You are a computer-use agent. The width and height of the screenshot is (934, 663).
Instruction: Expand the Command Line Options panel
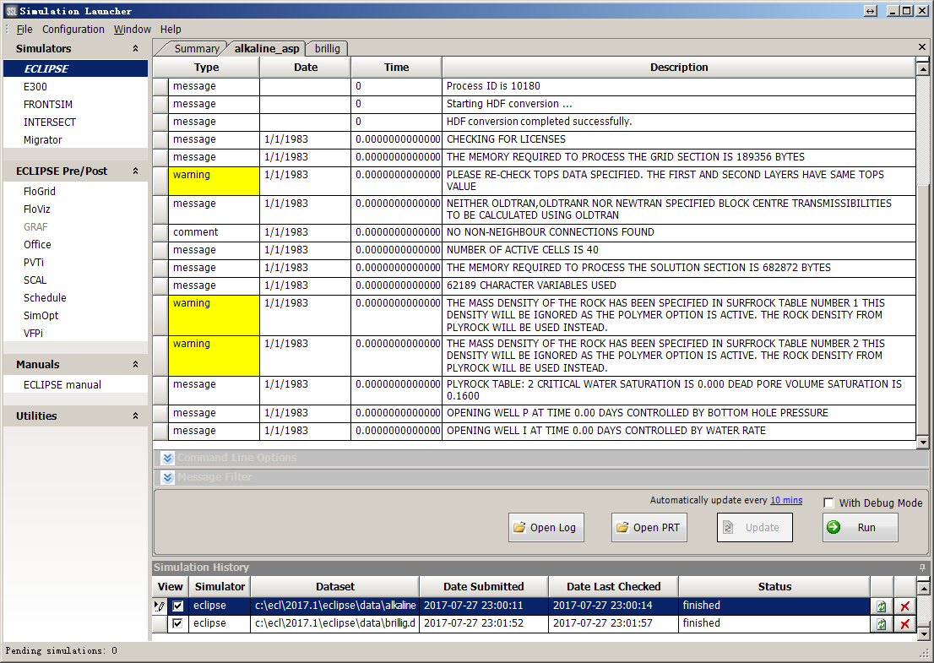[x=167, y=458]
